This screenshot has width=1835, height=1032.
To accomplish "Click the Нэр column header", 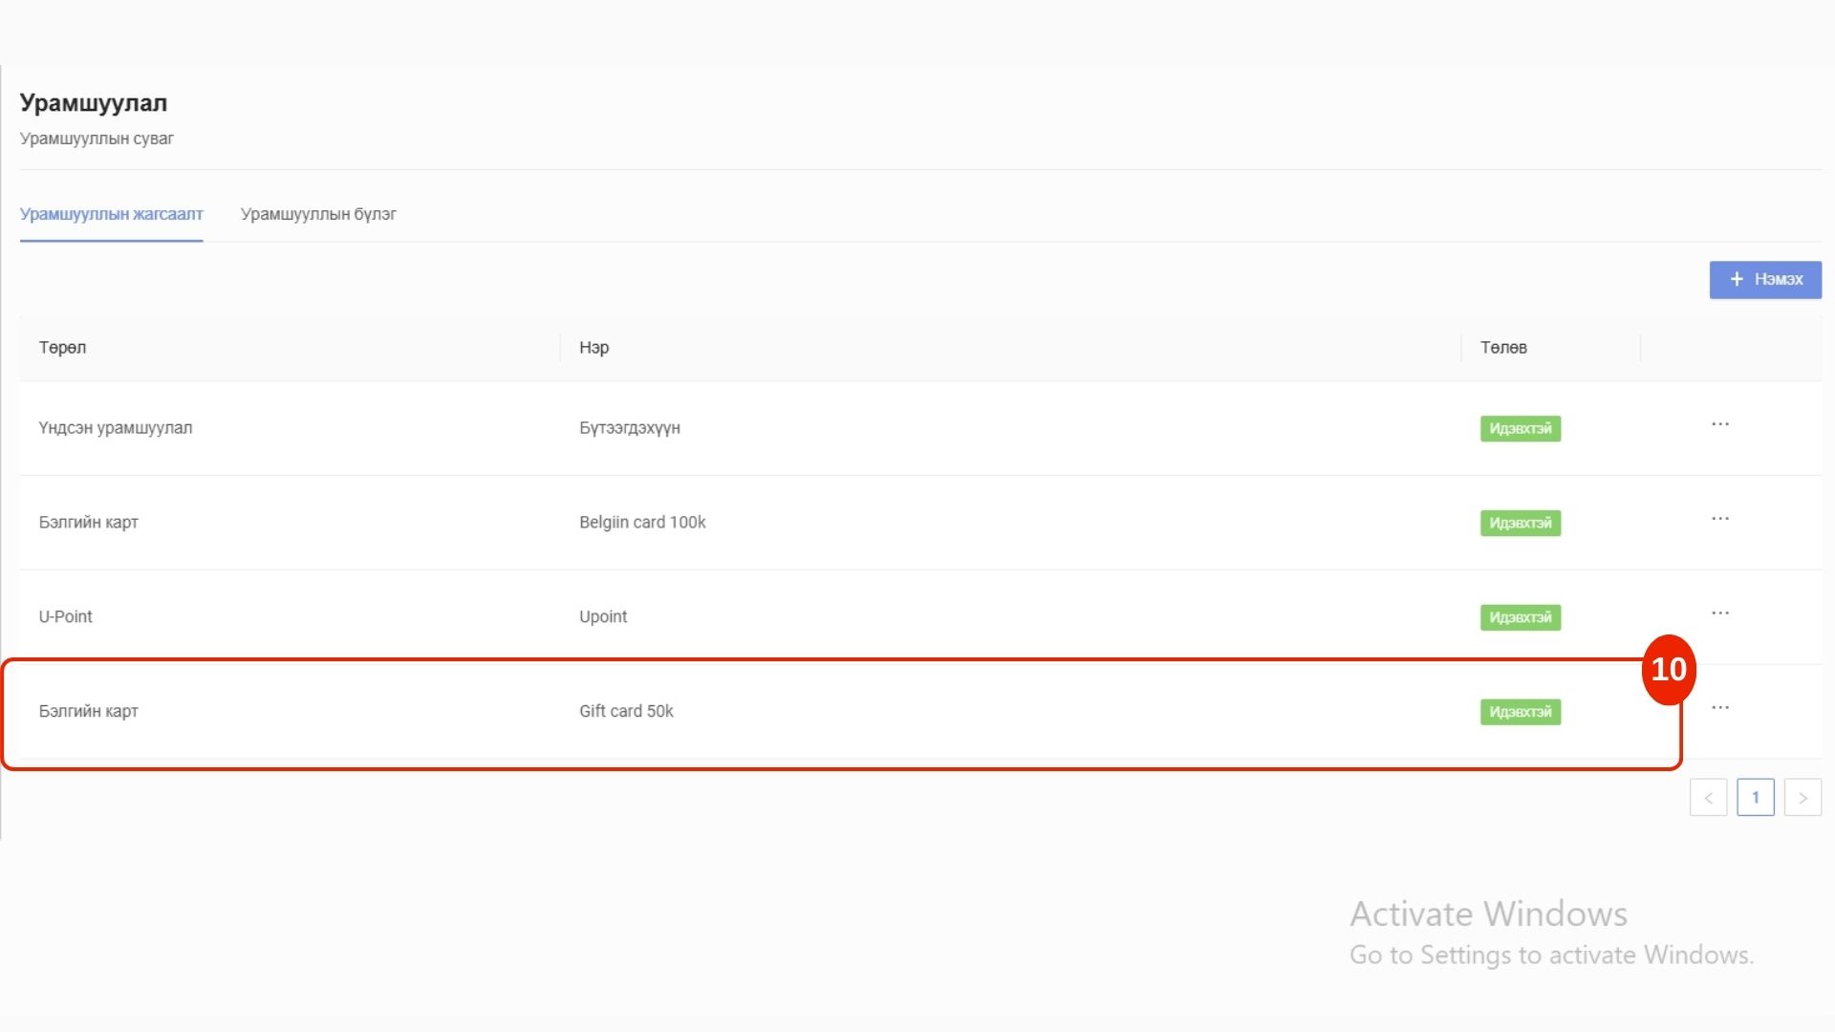I will click(594, 348).
